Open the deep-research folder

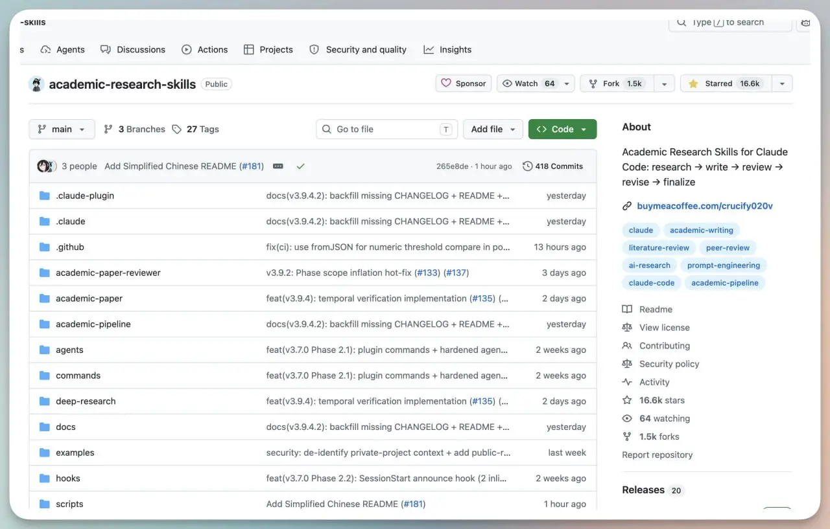[86, 401]
